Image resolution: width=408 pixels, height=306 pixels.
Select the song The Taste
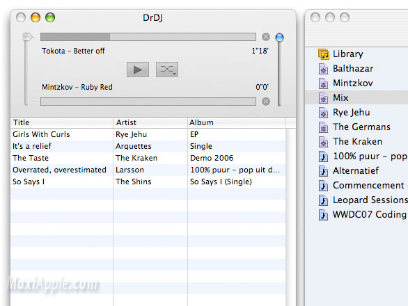31,158
